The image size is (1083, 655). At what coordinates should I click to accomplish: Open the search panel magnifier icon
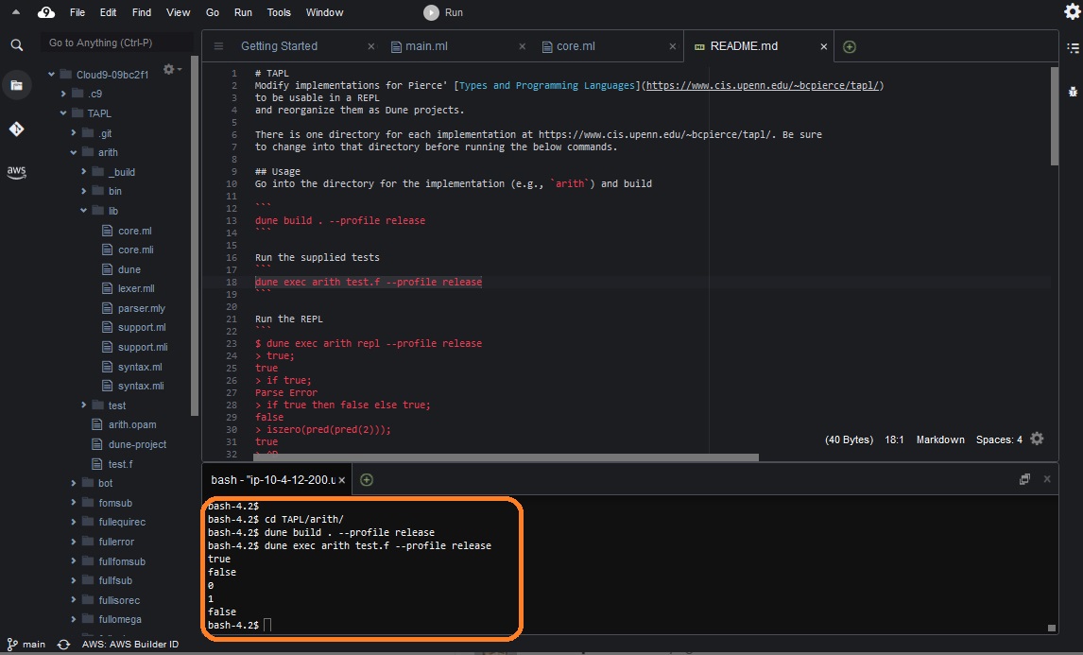point(17,45)
